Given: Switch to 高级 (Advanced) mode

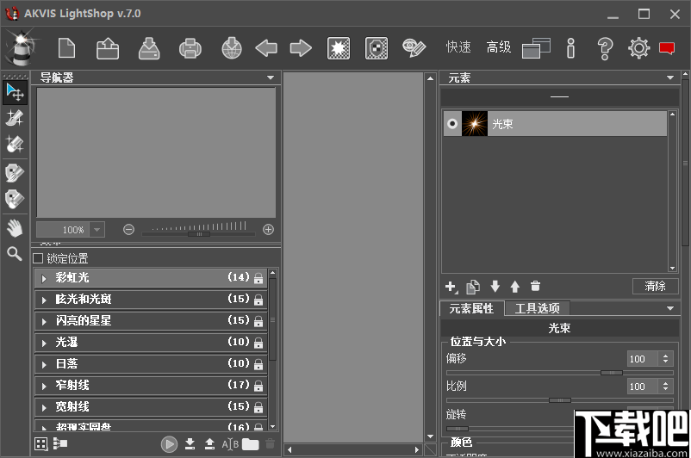Looking at the screenshot, I should coord(498,47).
